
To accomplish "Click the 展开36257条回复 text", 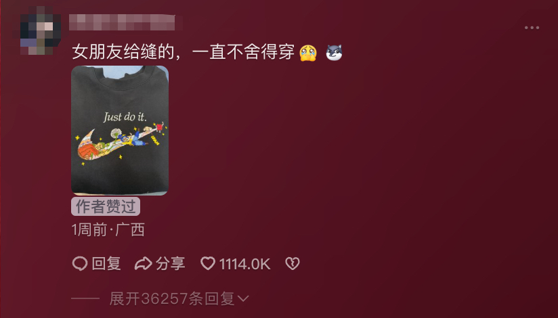I will 172,299.
